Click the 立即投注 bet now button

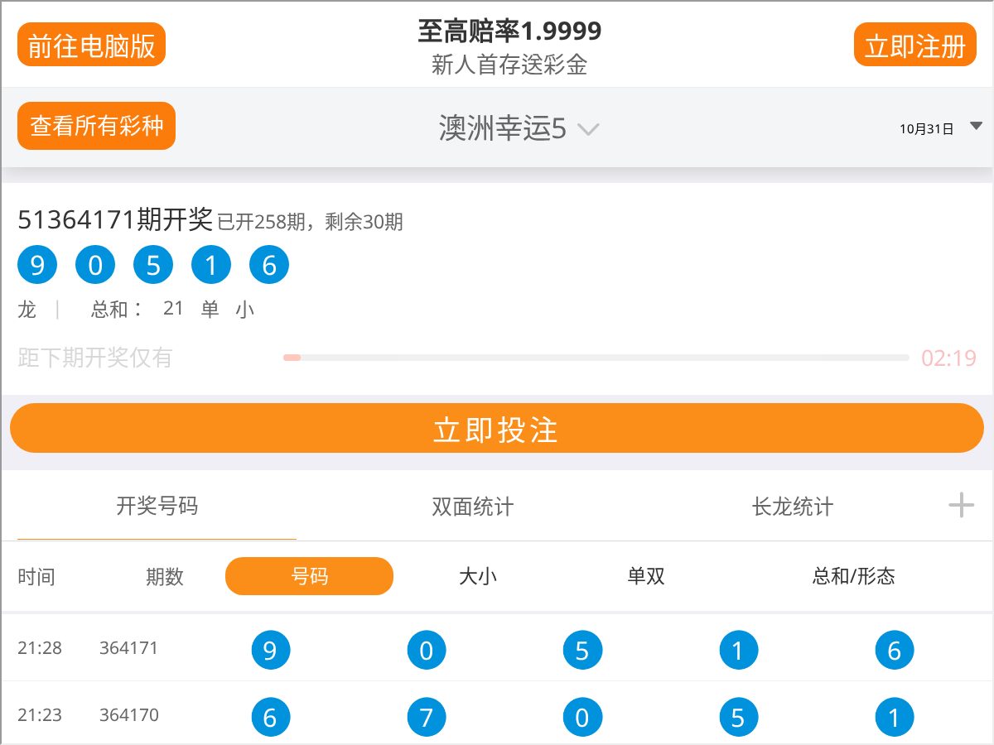coord(497,429)
